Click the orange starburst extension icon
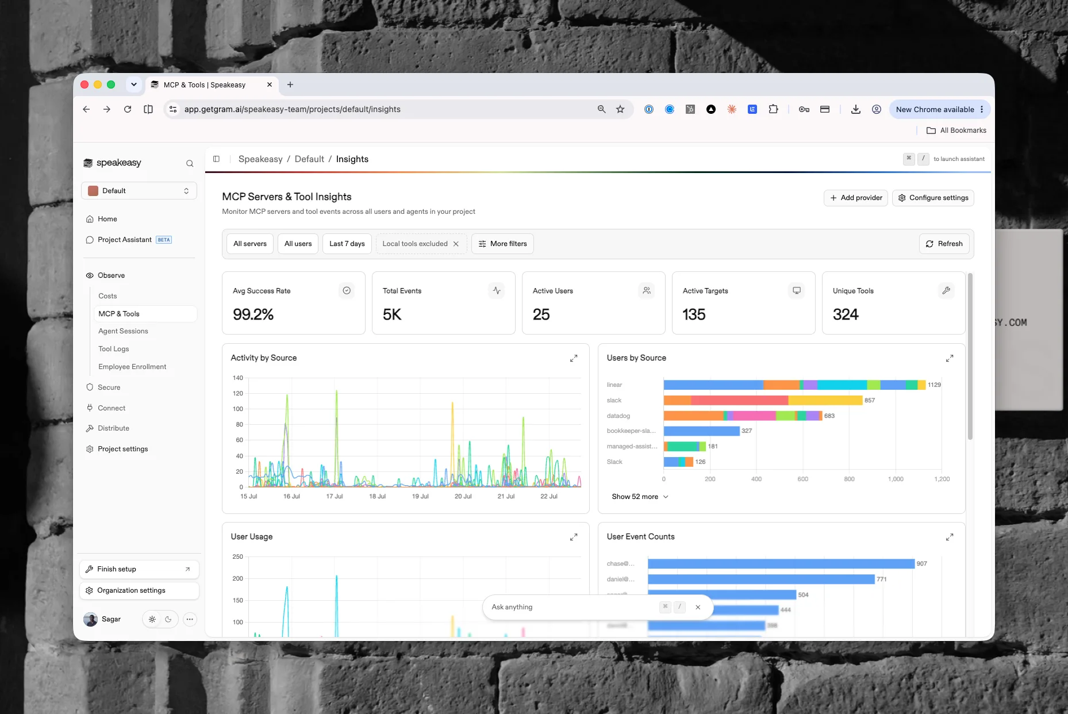1068x714 pixels. [x=732, y=109]
